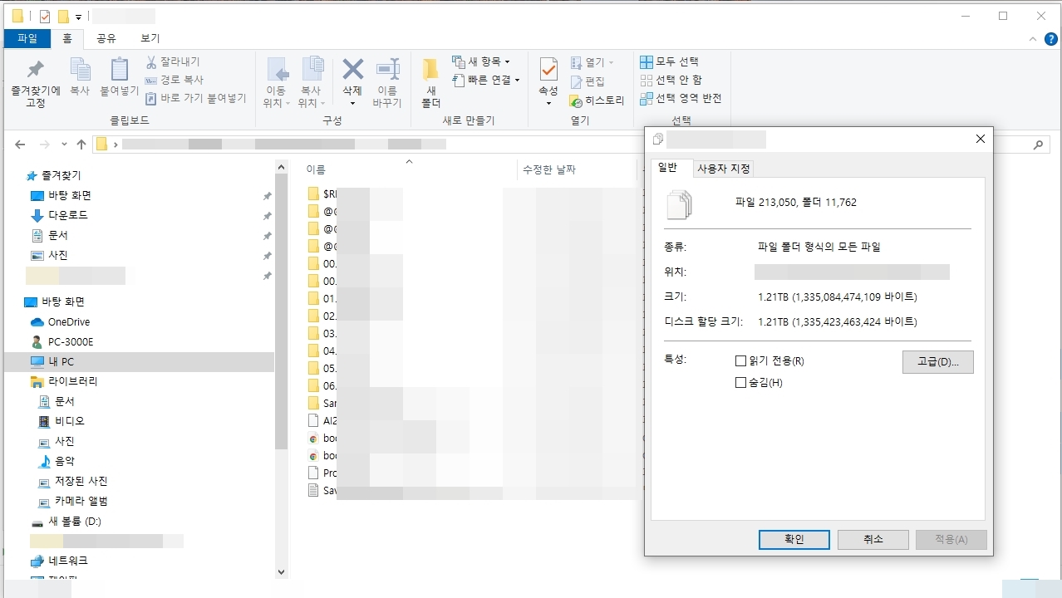Switch to the 보기 ribbon tab
This screenshot has width=1062, height=598.
pyautogui.click(x=150, y=38)
